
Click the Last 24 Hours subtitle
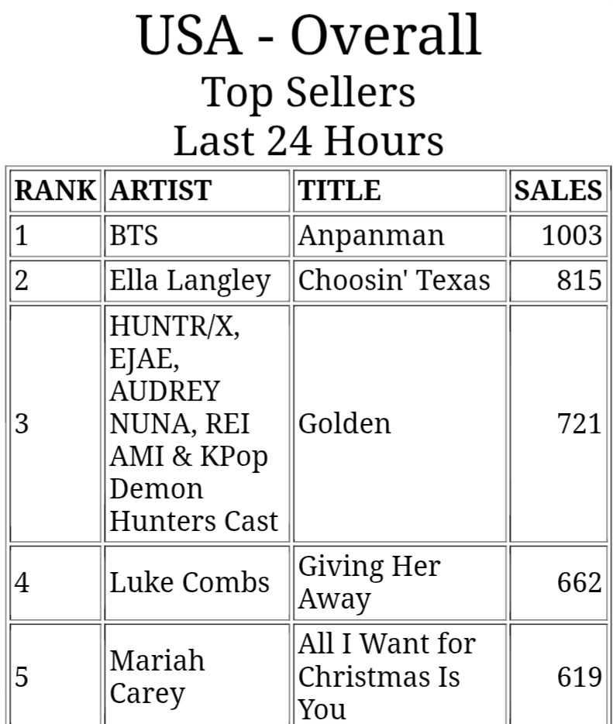click(308, 141)
